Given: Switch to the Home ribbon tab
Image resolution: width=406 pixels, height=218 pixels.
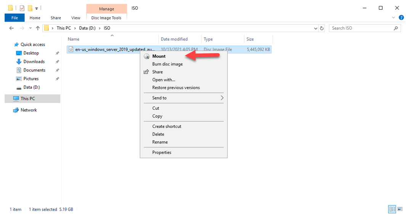Looking at the screenshot, I should [35, 18].
